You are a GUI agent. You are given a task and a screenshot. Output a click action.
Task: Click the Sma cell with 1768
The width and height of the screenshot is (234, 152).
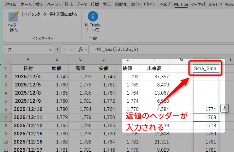206,117
